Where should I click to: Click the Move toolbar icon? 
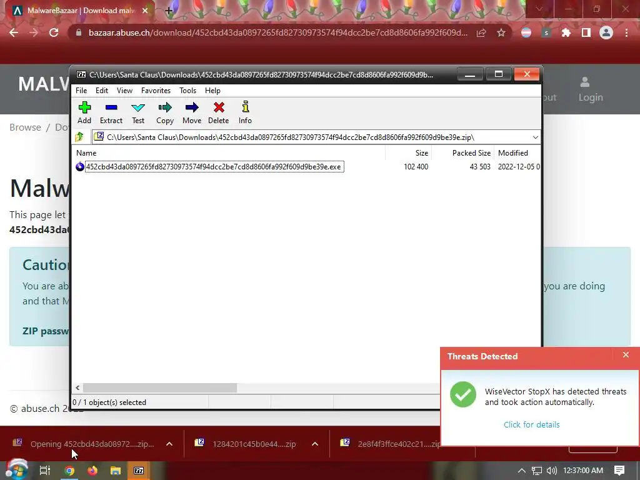tap(192, 112)
